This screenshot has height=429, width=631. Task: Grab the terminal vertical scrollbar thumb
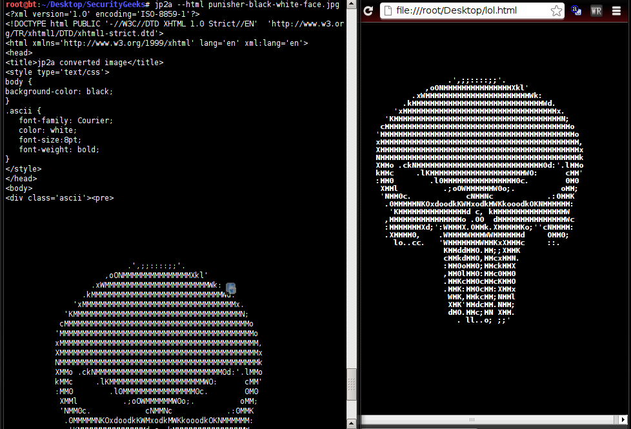click(352, 384)
